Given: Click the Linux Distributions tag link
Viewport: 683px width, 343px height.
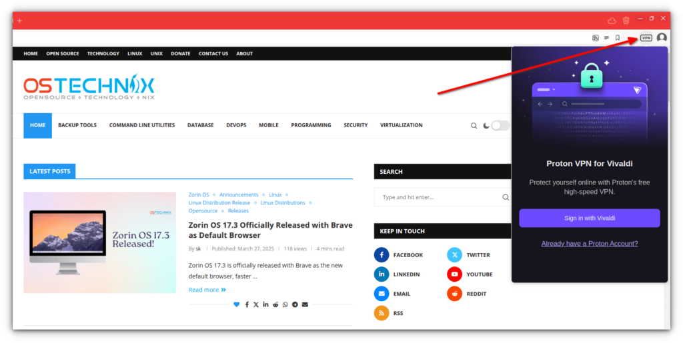Looking at the screenshot, I should click(x=283, y=203).
